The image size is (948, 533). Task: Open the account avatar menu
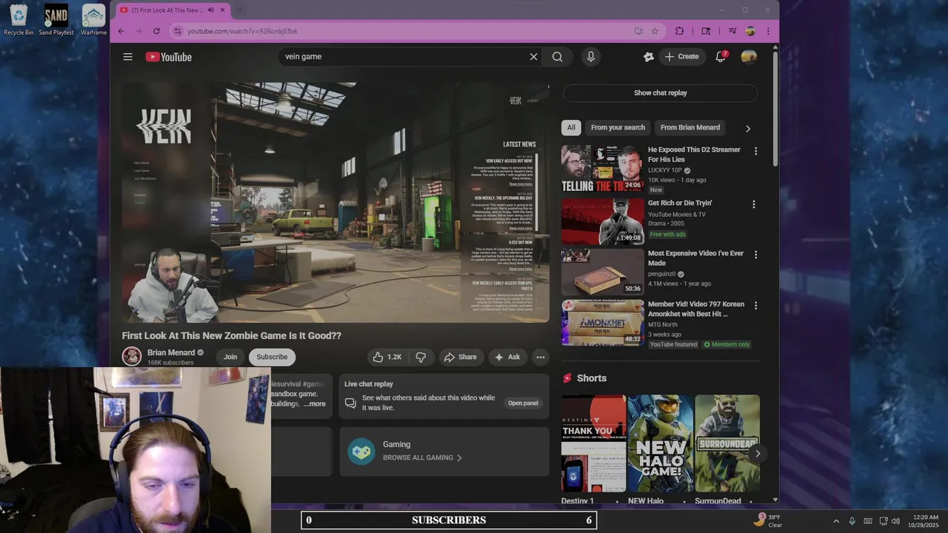point(749,57)
